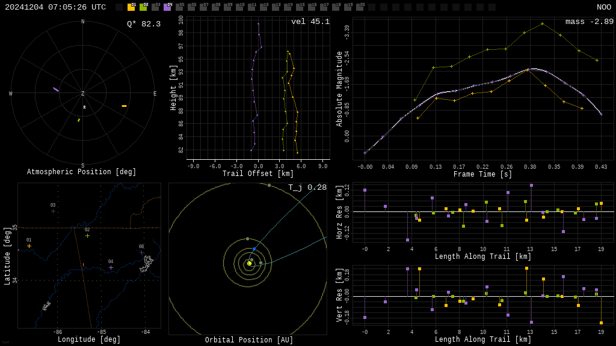Image resolution: width=616 pixels, height=346 pixels.
Task: Click the NOO label in top-right corner
Action: [x=603, y=7]
